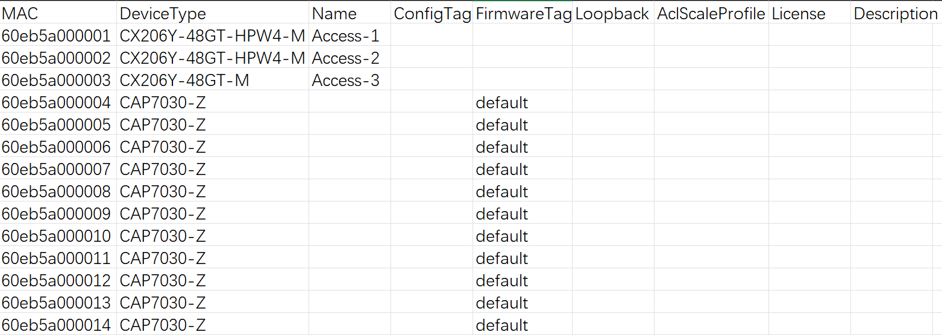The width and height of the screenshot is (942, 335).
Task: Select the Description header cell
Action: tap(897, 13)
